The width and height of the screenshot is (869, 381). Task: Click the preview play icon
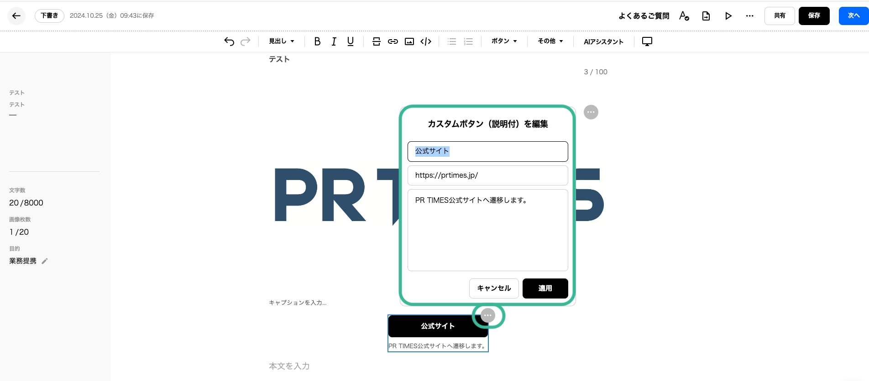pos(728,16)
